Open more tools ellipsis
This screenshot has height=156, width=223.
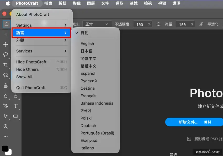pos(6,137)
